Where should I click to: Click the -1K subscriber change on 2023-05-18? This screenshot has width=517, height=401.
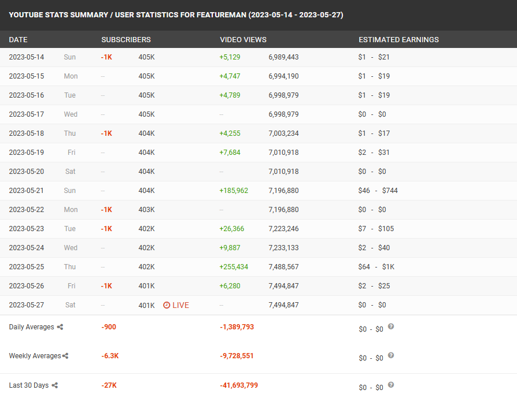tap(106, 133)
